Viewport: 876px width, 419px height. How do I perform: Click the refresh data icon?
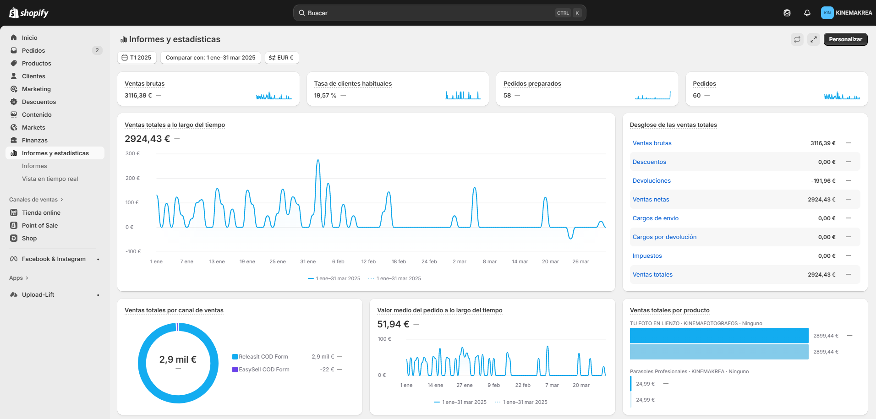coord(797,39)
